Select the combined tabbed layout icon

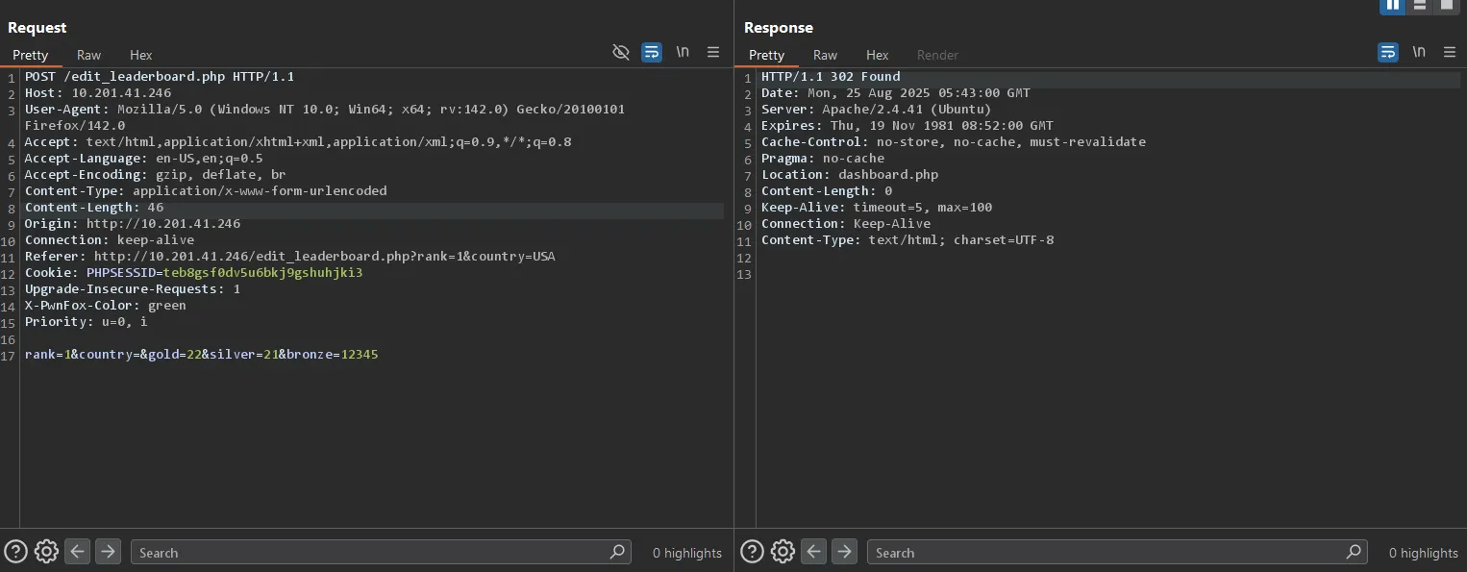[1447, 5]
